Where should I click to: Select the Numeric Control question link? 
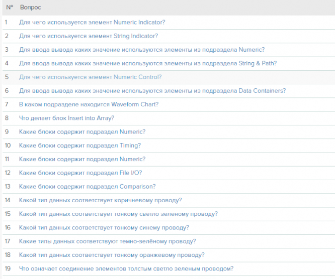[x=91, y=77]
